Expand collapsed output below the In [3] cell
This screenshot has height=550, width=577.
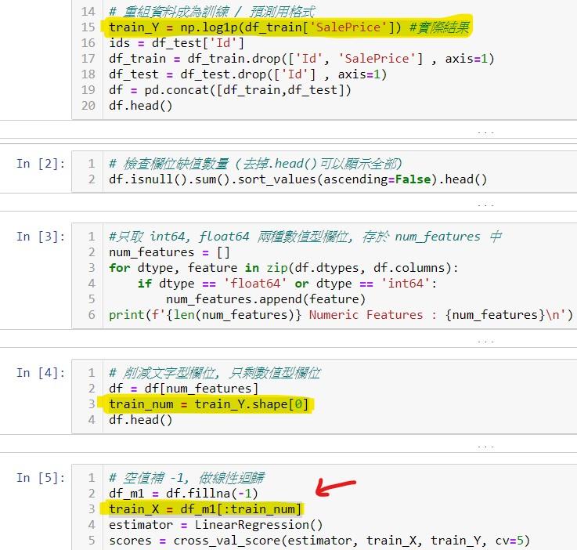click(x=485, y=342)
